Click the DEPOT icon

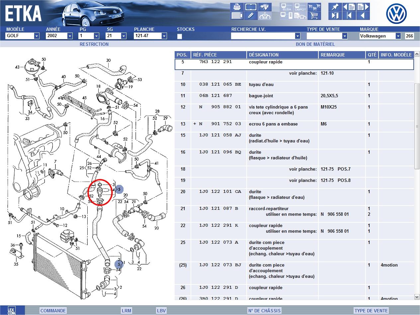(x=300, y=7)
